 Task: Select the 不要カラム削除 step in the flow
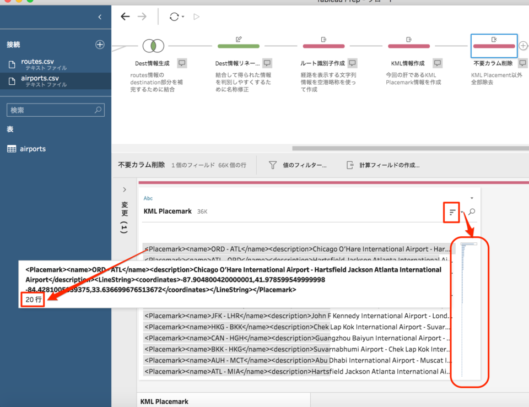coord(494,47)
